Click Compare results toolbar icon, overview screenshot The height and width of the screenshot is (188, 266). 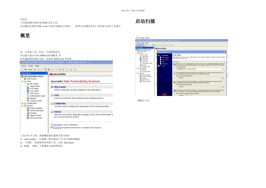63,69
